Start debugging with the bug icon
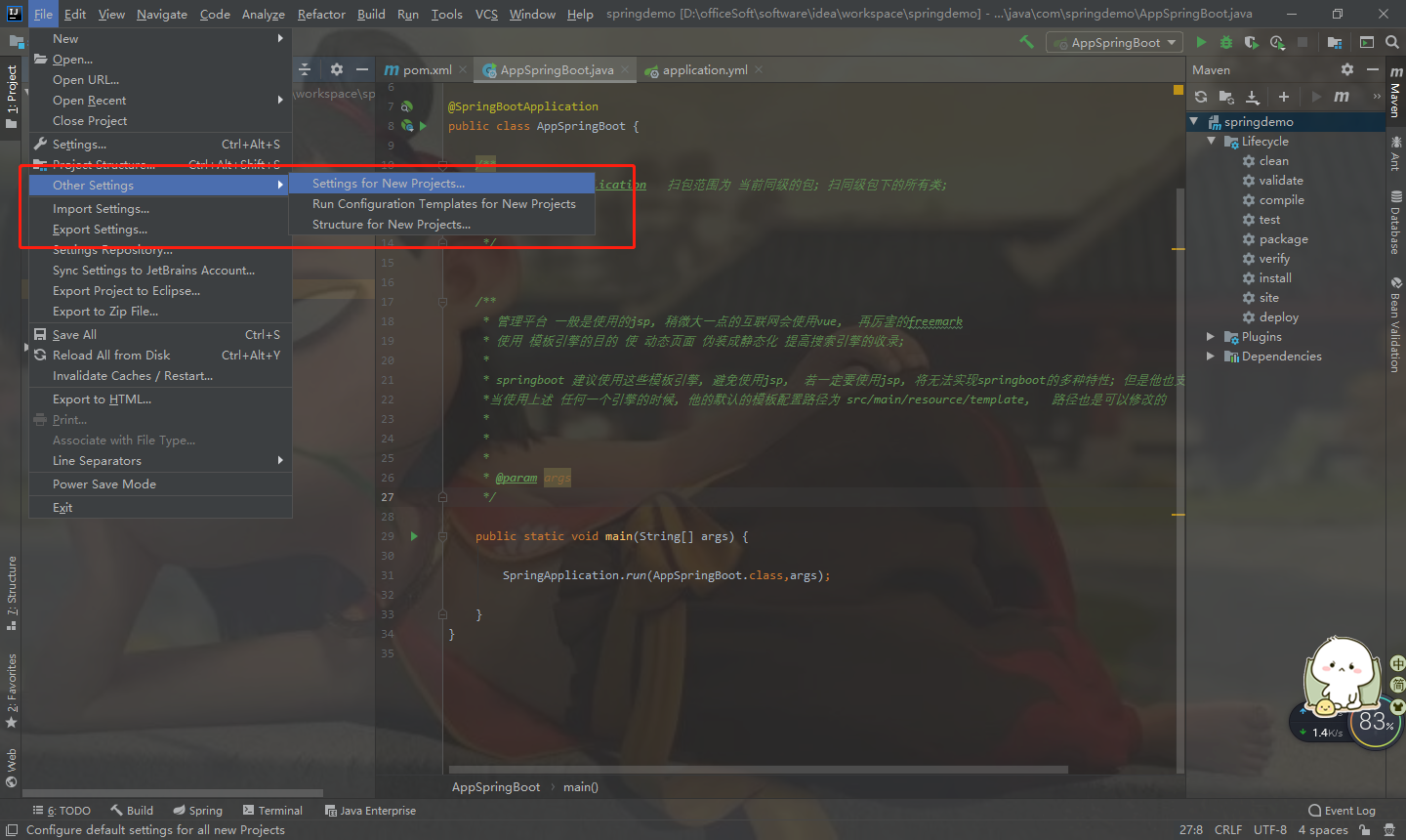The height and width of the screenshot is (840, 1406). (x=1225, y=42)
